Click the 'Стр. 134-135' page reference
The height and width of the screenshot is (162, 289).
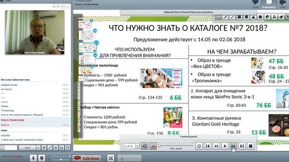point(150,98)
